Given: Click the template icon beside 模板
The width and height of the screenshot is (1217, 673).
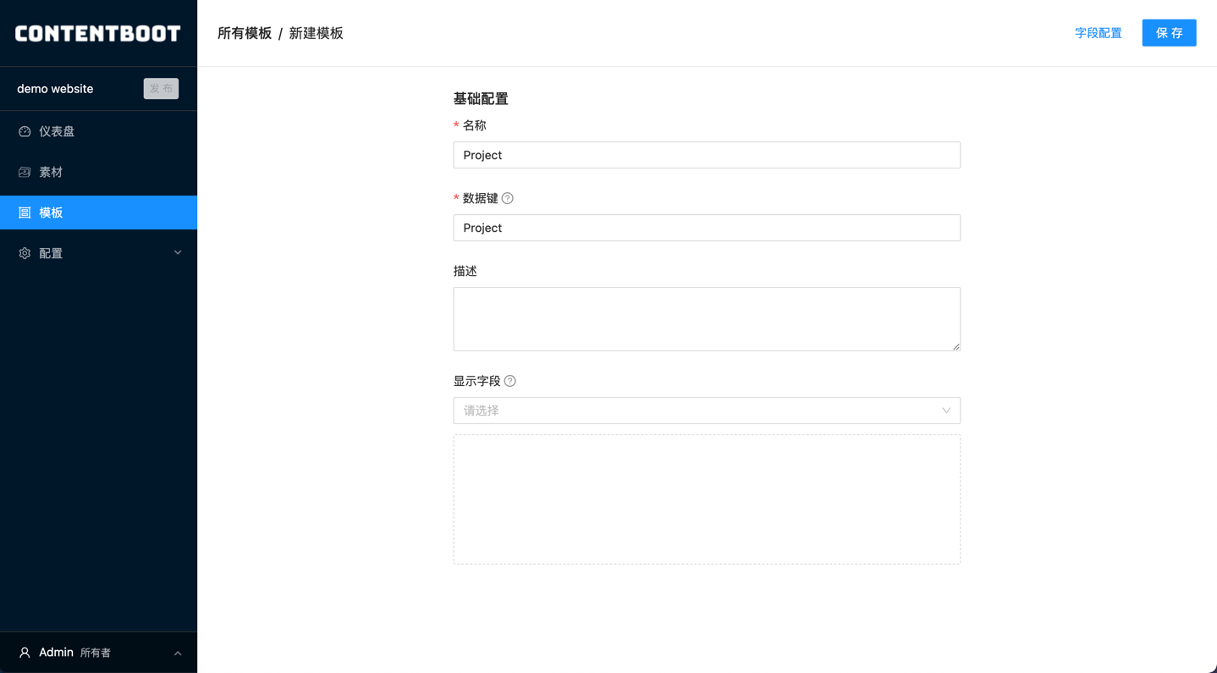Looking at the screenshot, I should click(25, 212).
